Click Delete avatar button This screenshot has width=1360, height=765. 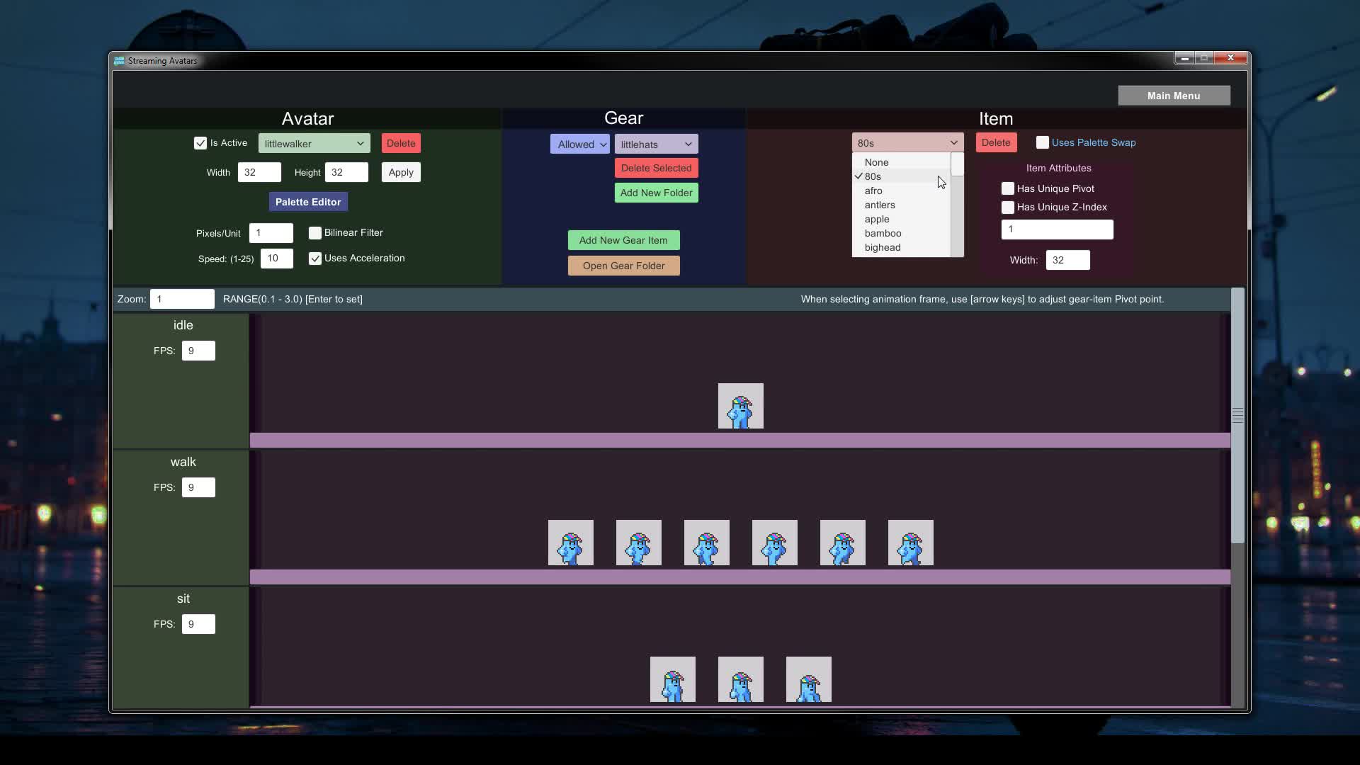(x=401, y=143)
